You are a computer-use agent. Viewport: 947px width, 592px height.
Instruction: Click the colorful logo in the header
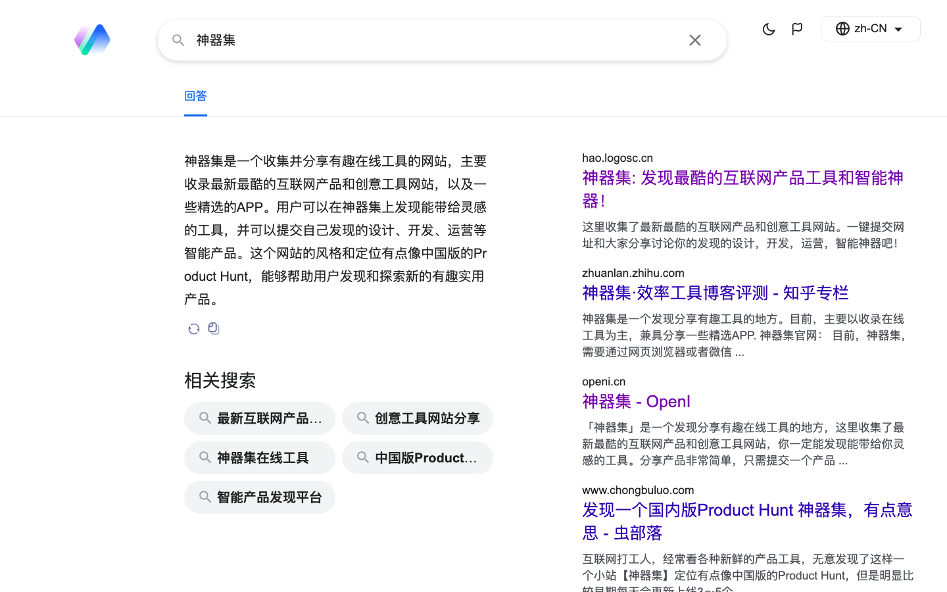(x=92, y=40)
